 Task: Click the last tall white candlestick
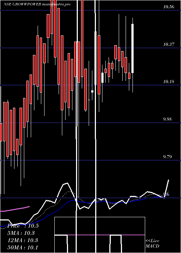coord(132,48)
